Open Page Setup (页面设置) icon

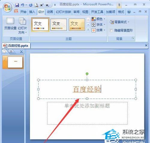10,23
